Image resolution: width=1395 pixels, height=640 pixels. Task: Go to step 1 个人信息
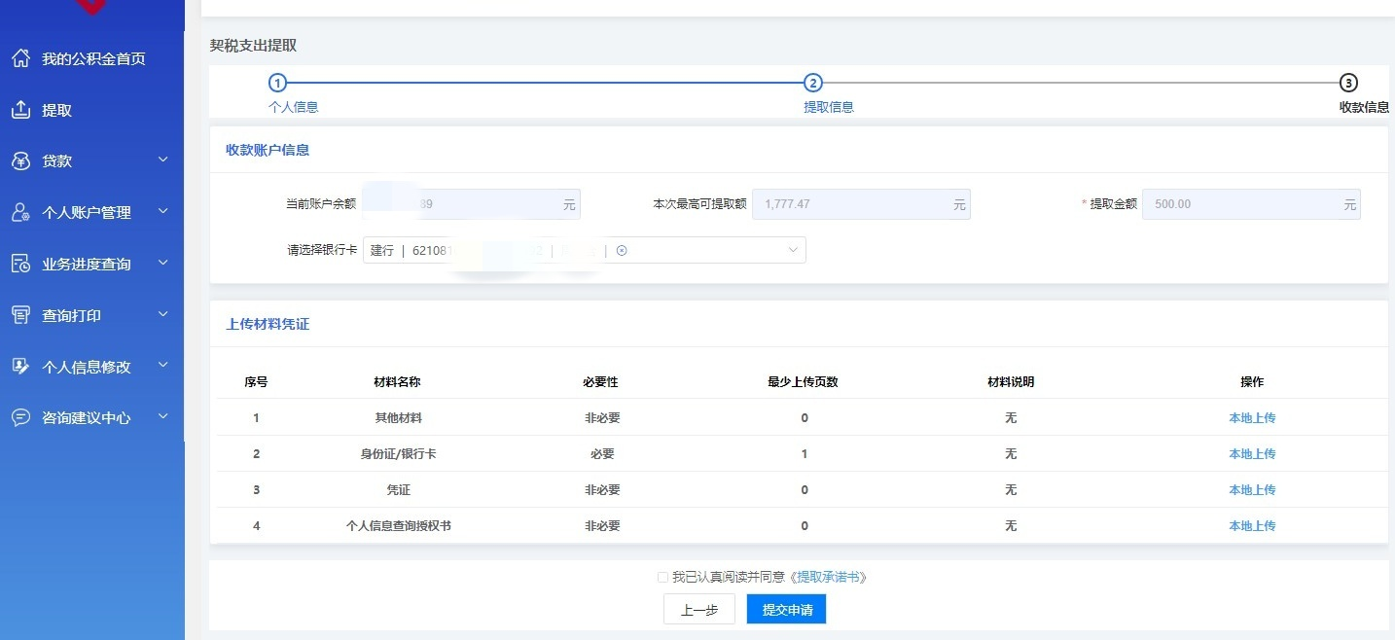point(278,84)
